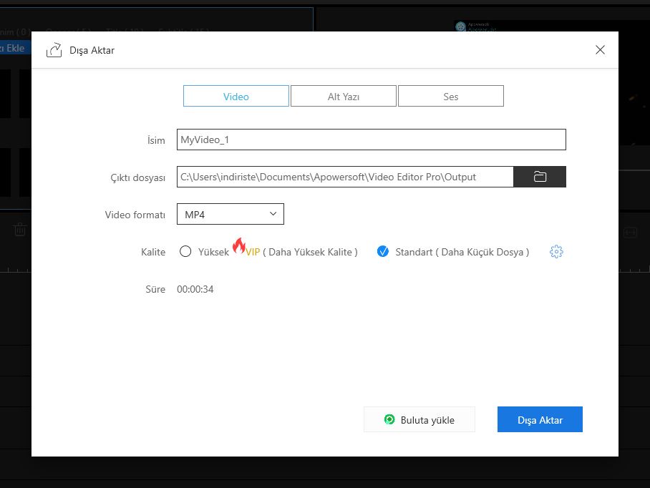Open quality settings gear icon
This screenshot has width=650, height=488.
pyautogui.click(x=556, y=251)
